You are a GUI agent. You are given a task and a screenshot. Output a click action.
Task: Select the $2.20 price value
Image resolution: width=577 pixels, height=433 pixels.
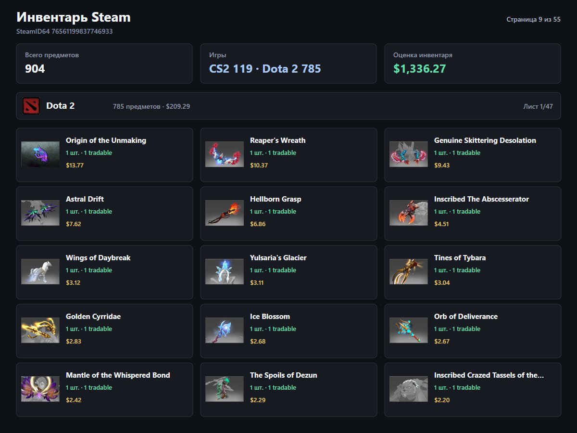pyautogui.click(x=442, y=400)
